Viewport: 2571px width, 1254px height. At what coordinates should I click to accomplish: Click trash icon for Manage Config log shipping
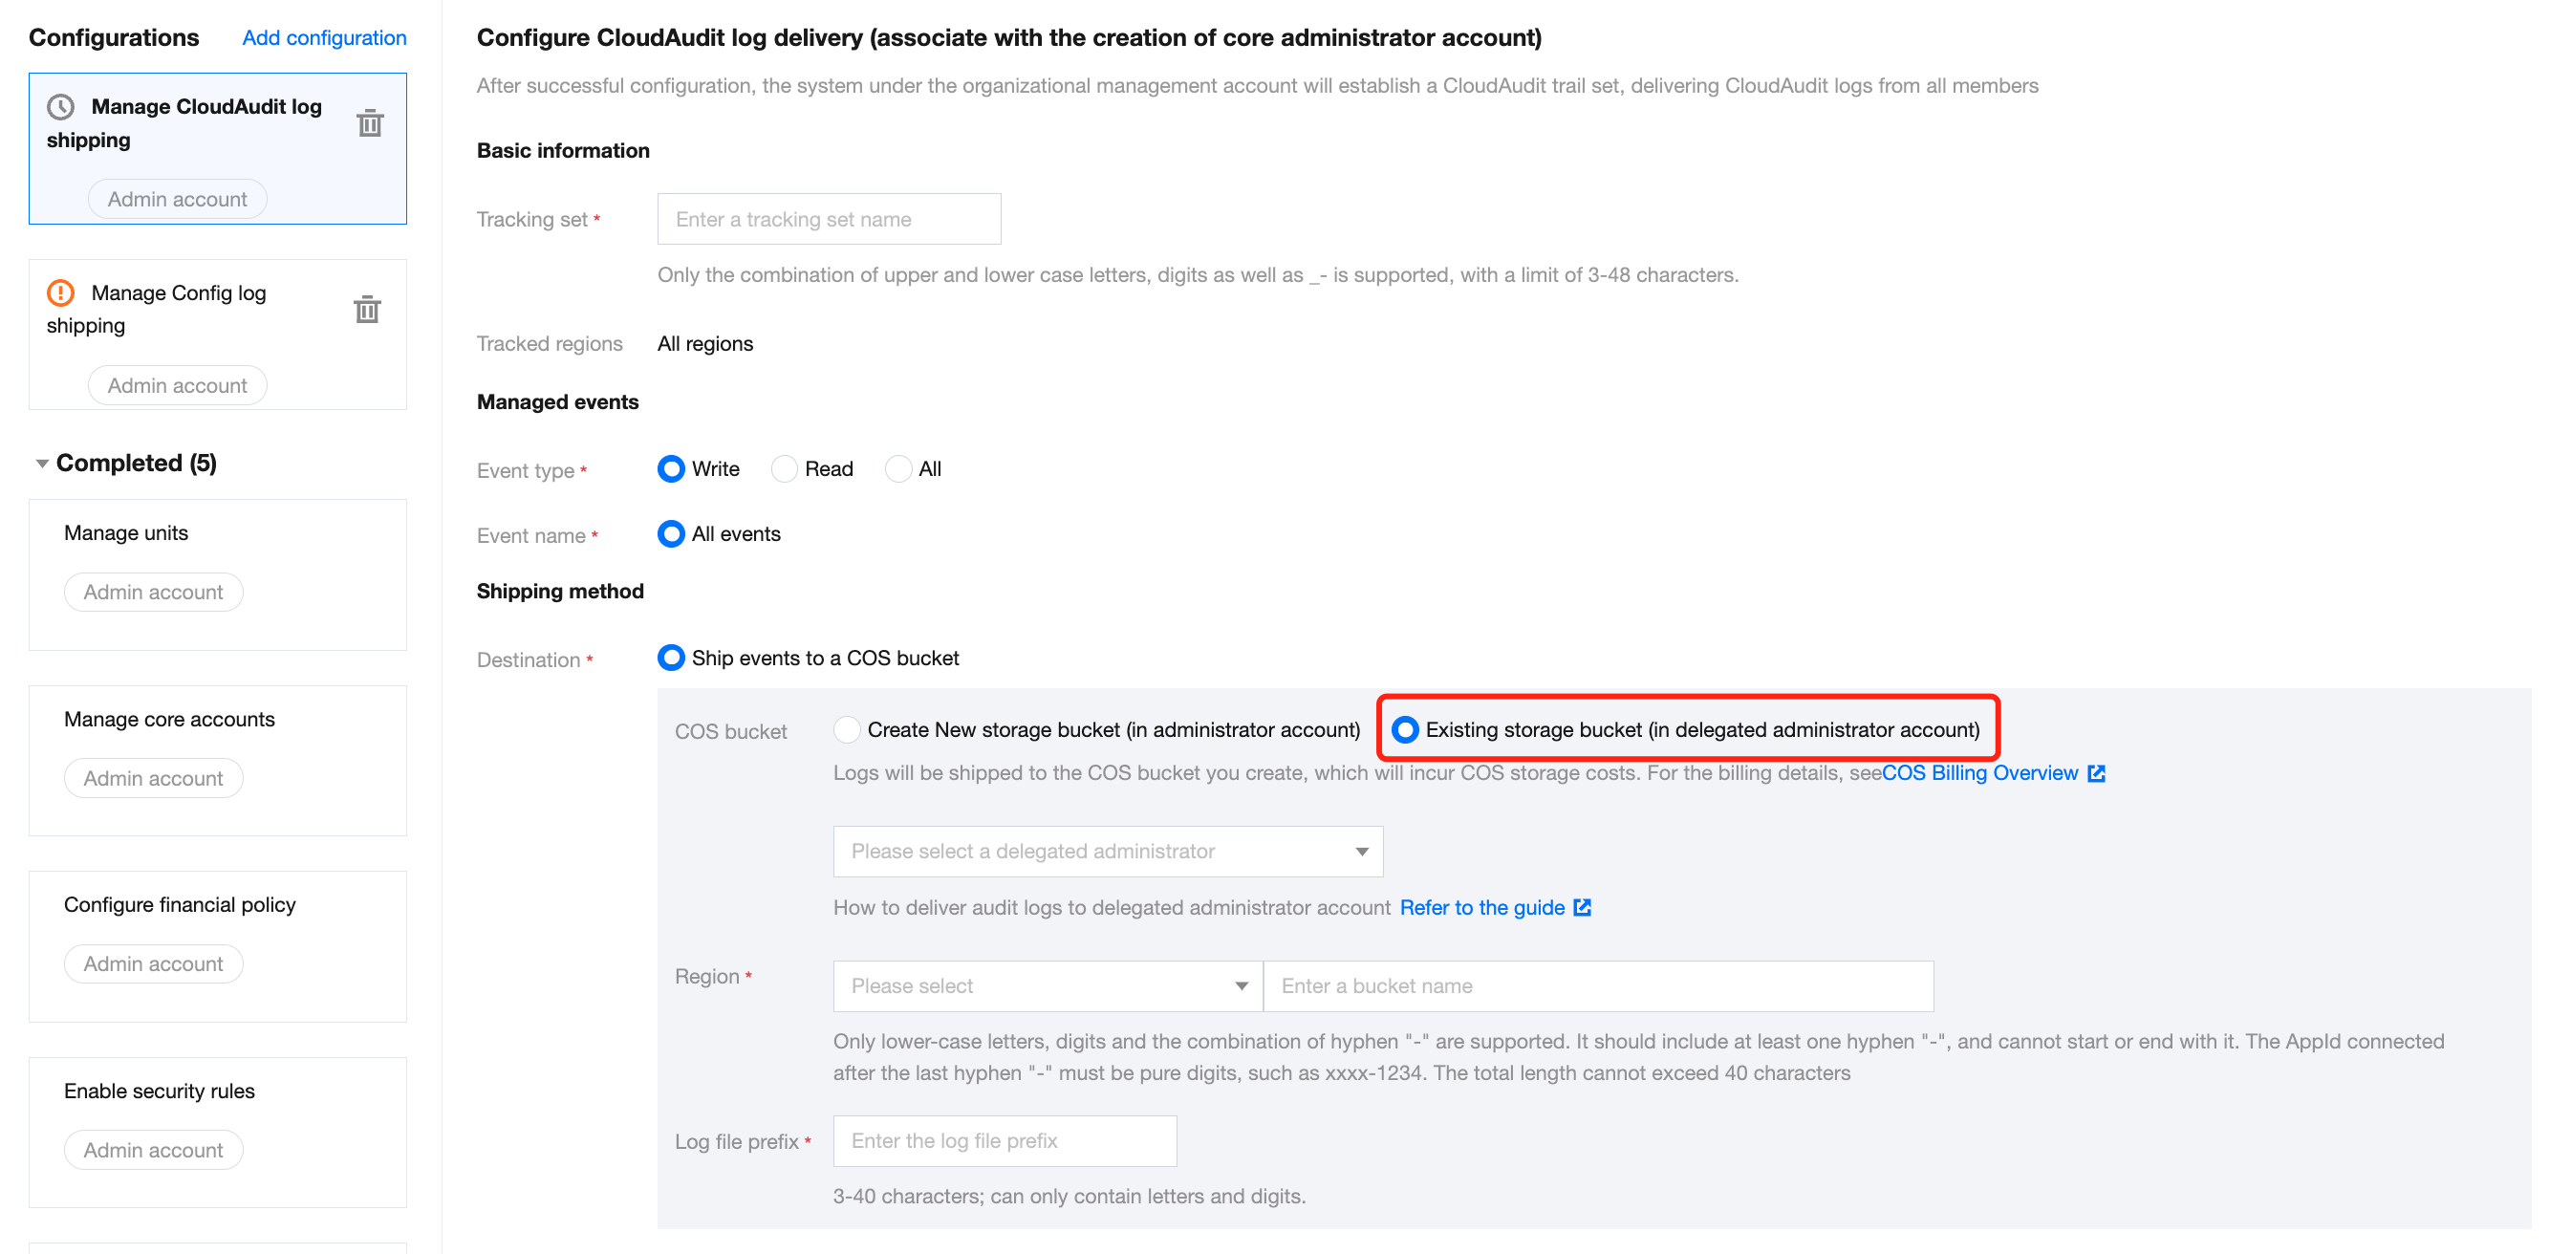tap(367, 310)
